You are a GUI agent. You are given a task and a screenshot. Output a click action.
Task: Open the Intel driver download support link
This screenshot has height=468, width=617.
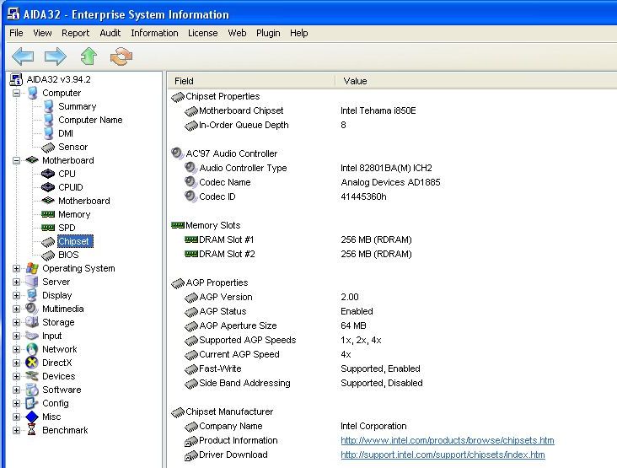point(443,455)
